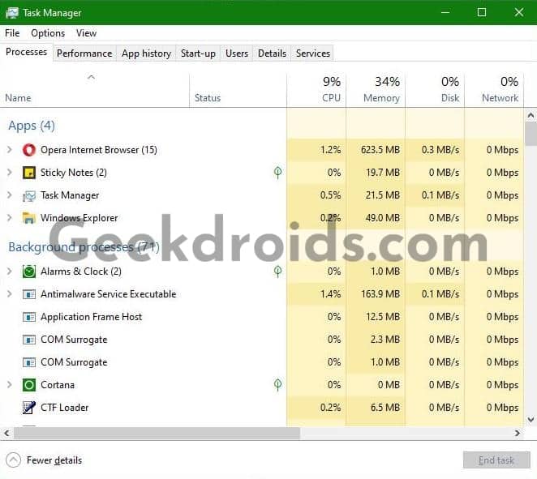Click Opera's 0.3 MB/s disk value
The height and width of the screenshot is (479, 537).
(440, 150)
